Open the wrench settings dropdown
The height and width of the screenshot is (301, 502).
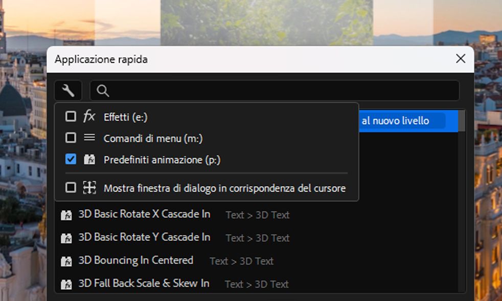pyautogui.click(x=68, y=91)
